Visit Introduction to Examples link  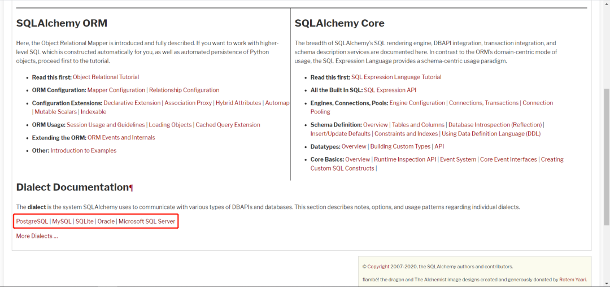pos(84,150)
